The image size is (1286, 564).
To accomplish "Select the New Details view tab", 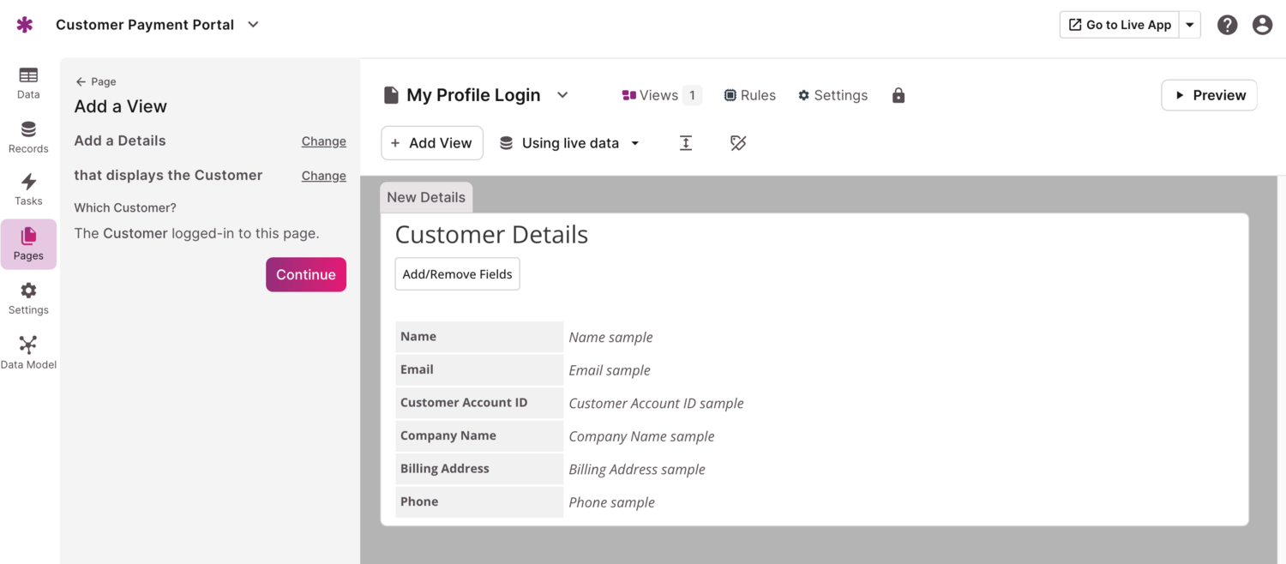I will click(x=426, y=197).
